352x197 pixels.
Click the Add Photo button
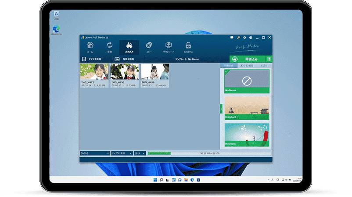click(124, 59)
